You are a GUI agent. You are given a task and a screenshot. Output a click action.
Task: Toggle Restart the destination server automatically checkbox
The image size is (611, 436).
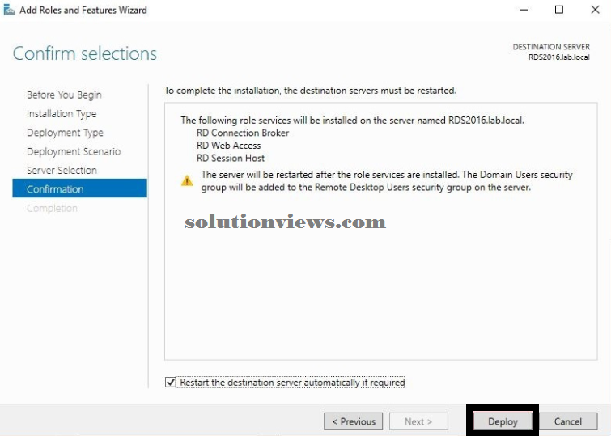point(170,383)
